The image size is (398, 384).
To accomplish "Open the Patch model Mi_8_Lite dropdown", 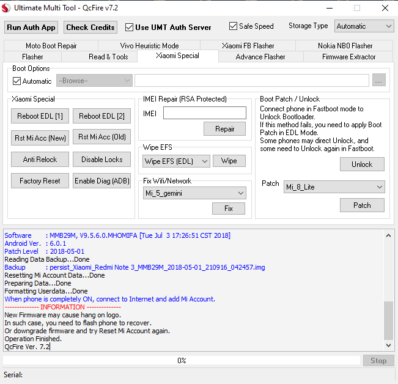I will (x=334, y=187).
